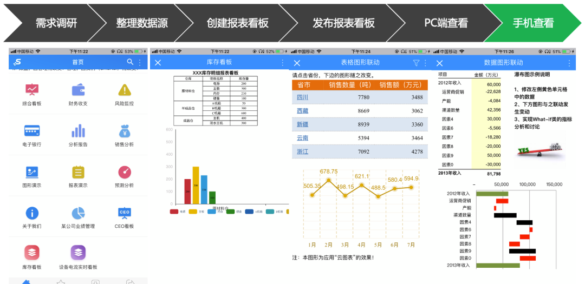585x284 pixels.
Task: Click the red bar in inventory chart
Action: tap(187, 191)
